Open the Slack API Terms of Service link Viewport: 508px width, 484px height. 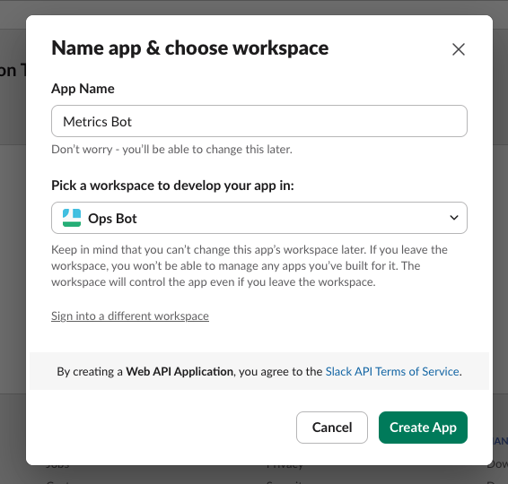click(x=392, y=371)
